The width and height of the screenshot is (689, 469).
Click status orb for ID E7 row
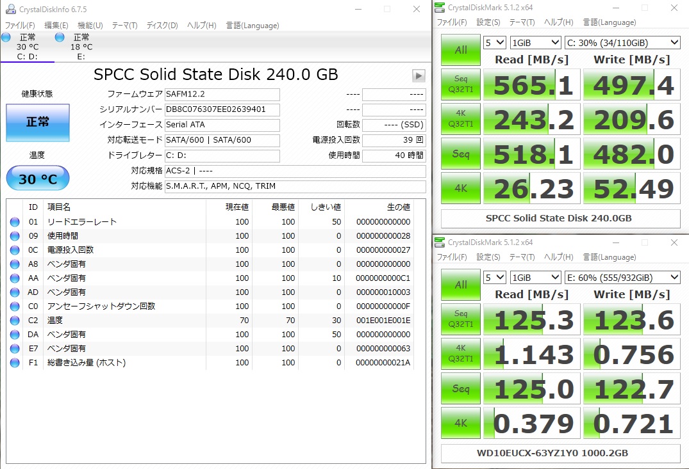tap(15, 348)
